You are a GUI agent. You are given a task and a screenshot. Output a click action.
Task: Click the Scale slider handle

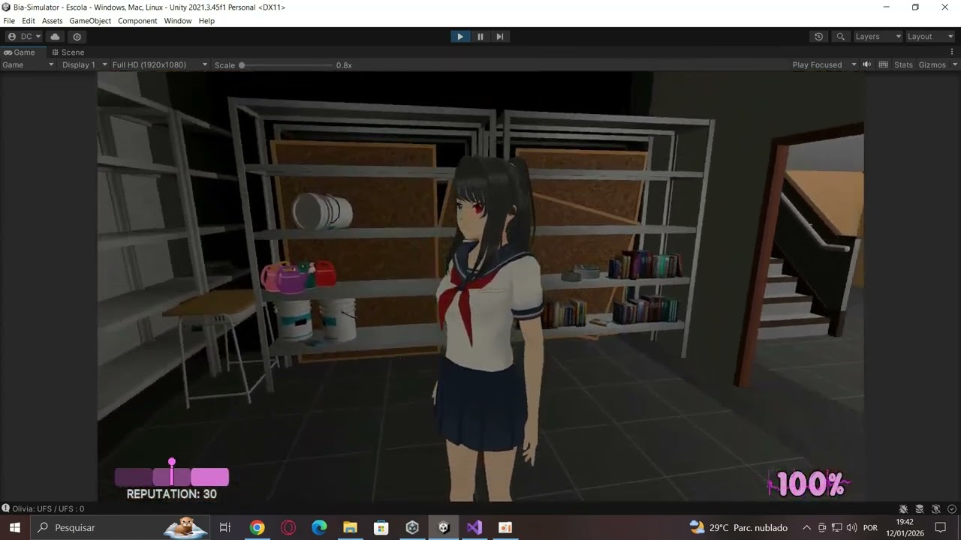(x=242, y=65)
